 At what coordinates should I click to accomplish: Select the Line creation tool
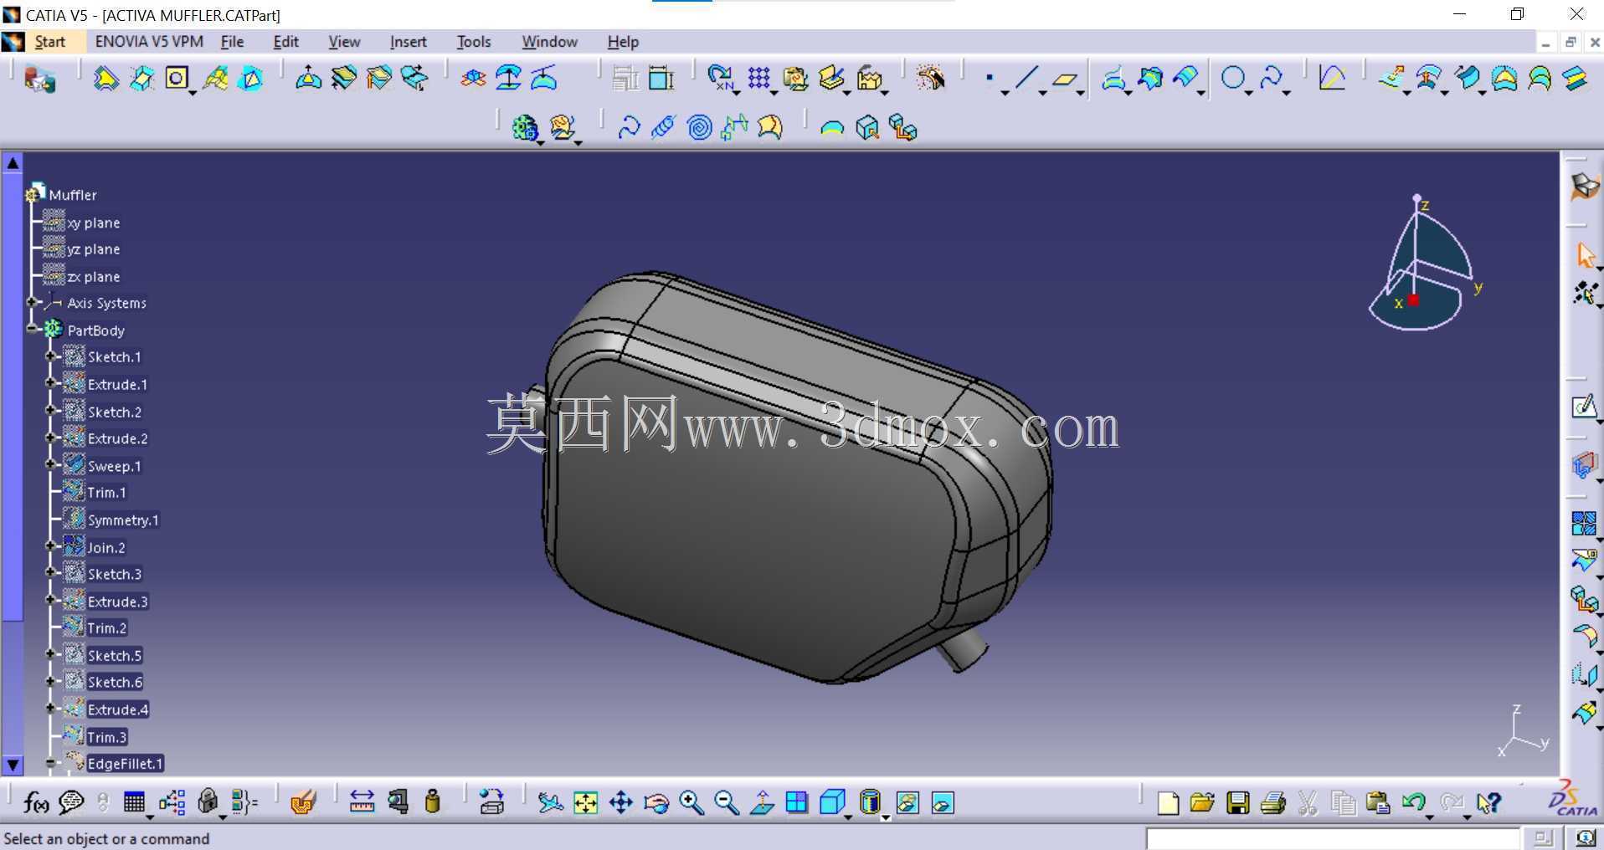[x=1026, y=79]
